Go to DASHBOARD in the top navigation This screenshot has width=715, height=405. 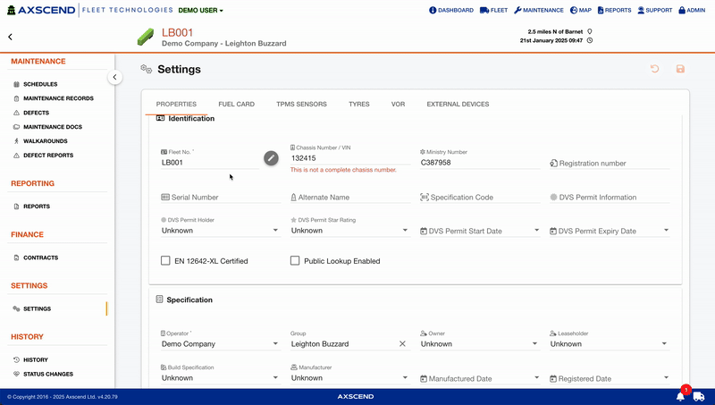click(x=451, y=11)
